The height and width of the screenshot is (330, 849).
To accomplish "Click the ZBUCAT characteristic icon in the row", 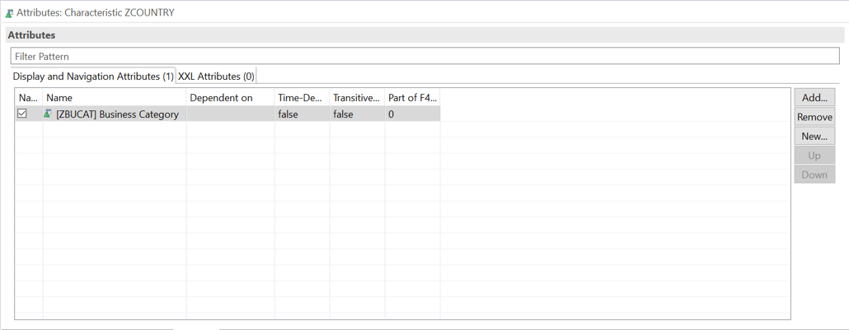I will (x=48, y=114).
